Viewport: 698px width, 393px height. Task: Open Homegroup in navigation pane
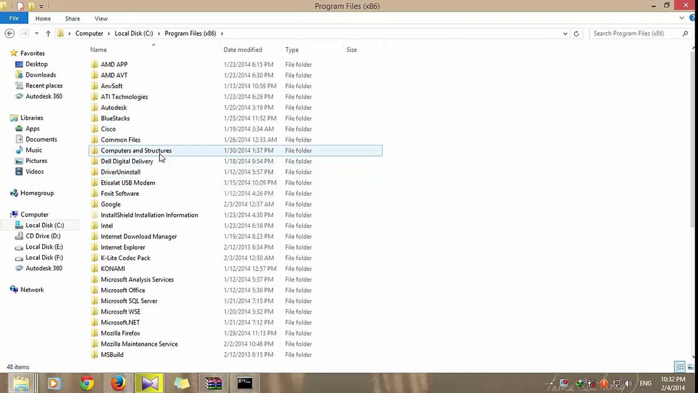point(37,193)
